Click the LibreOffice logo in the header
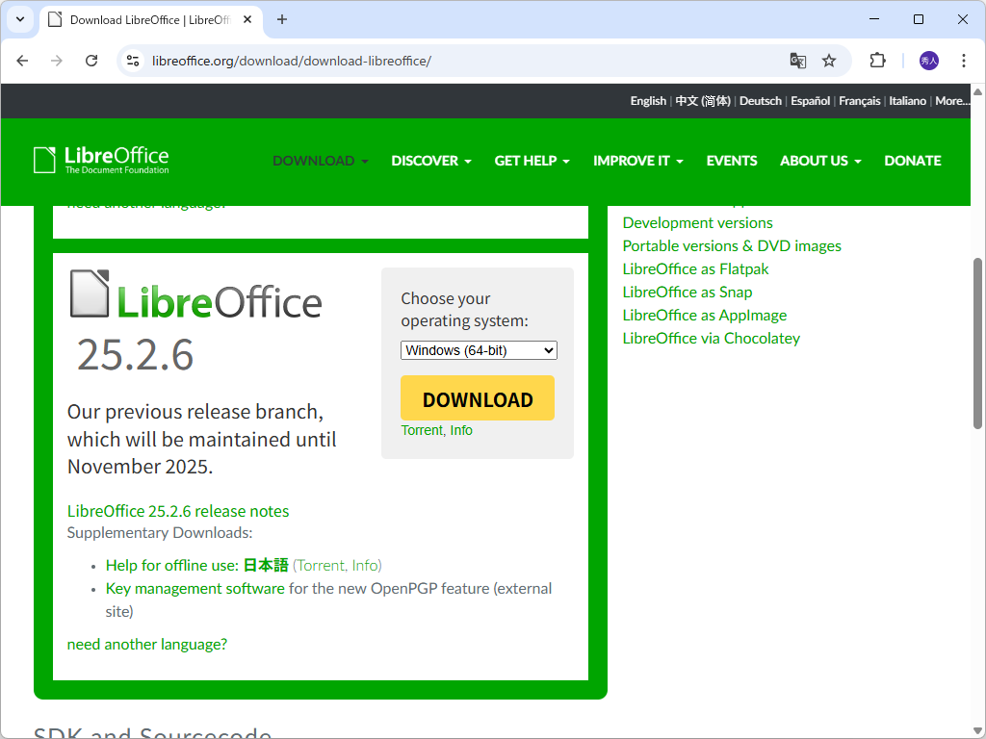Image resolution: width=986 pixels, height=739 pixels. tap(100, 160)
